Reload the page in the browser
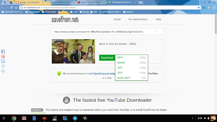Viewport: 217px width, 122px height. [12, 7]
